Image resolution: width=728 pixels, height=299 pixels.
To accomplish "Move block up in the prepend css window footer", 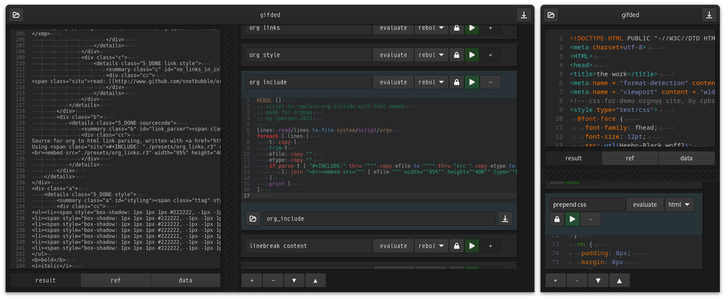I will coord(620,280).
